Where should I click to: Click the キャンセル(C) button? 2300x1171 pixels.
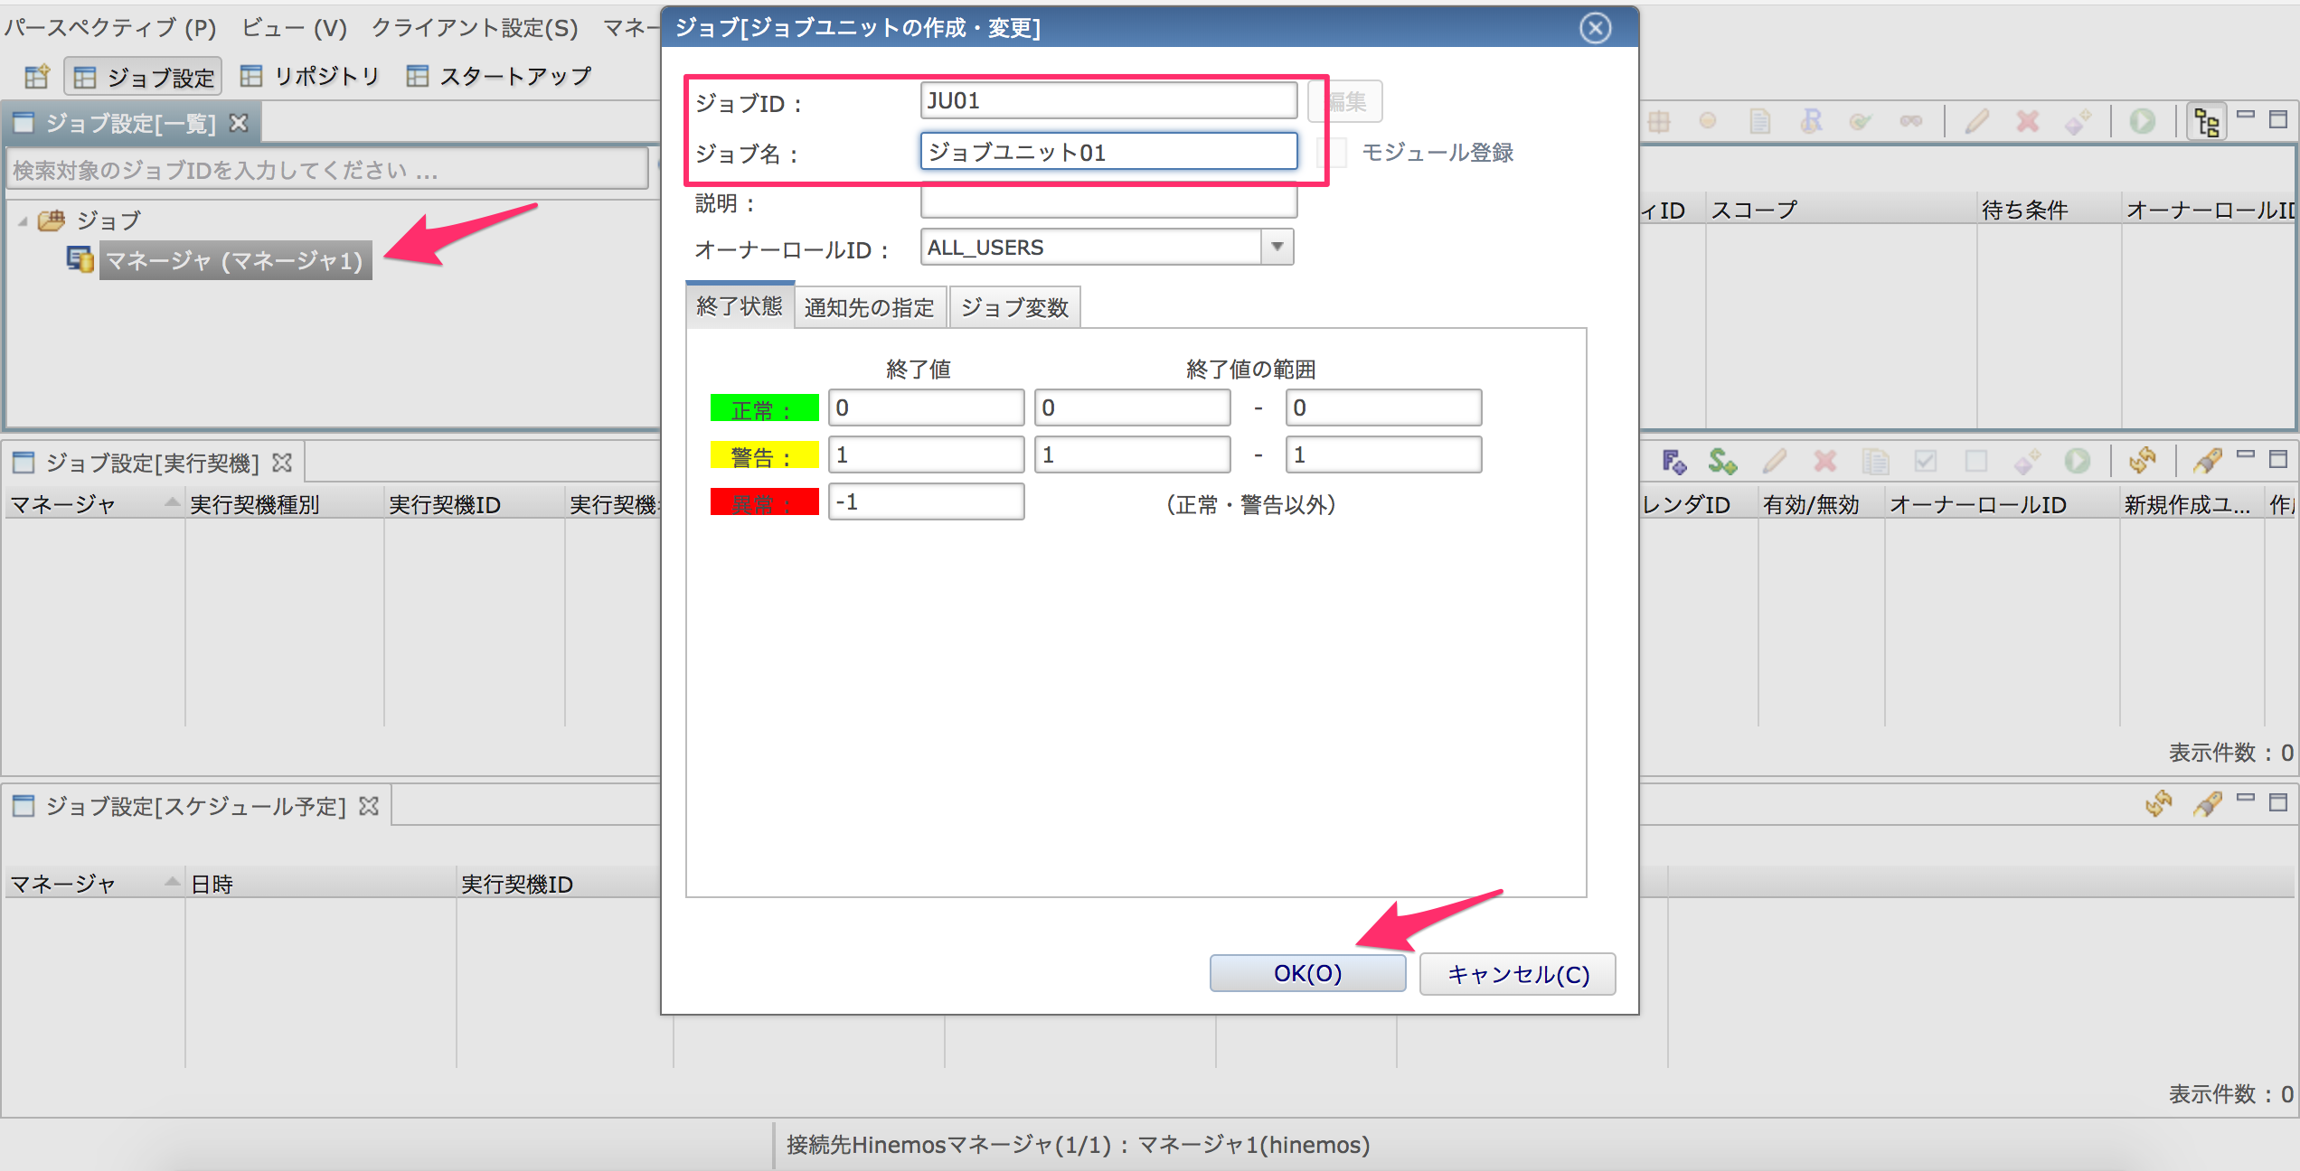(x=1517, y=973)
